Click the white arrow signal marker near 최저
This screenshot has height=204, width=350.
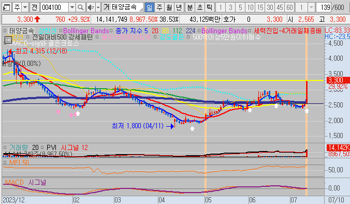point(192,128)
